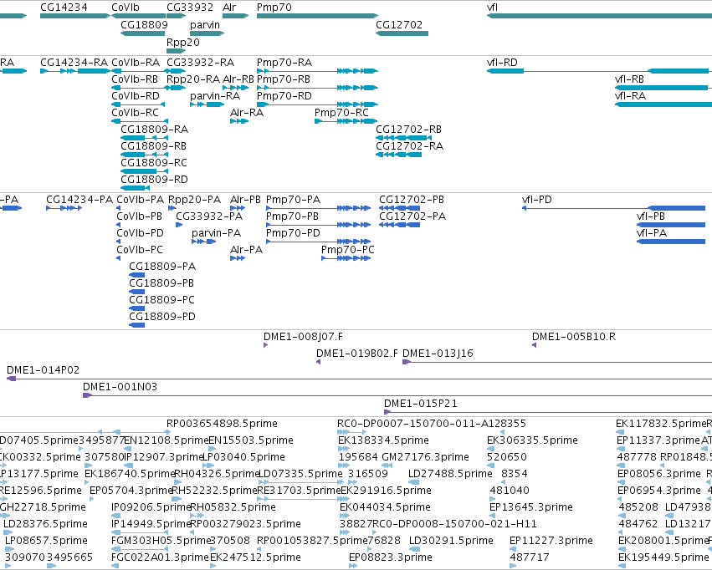Click protein Rpp20-PA

(194, 200)
